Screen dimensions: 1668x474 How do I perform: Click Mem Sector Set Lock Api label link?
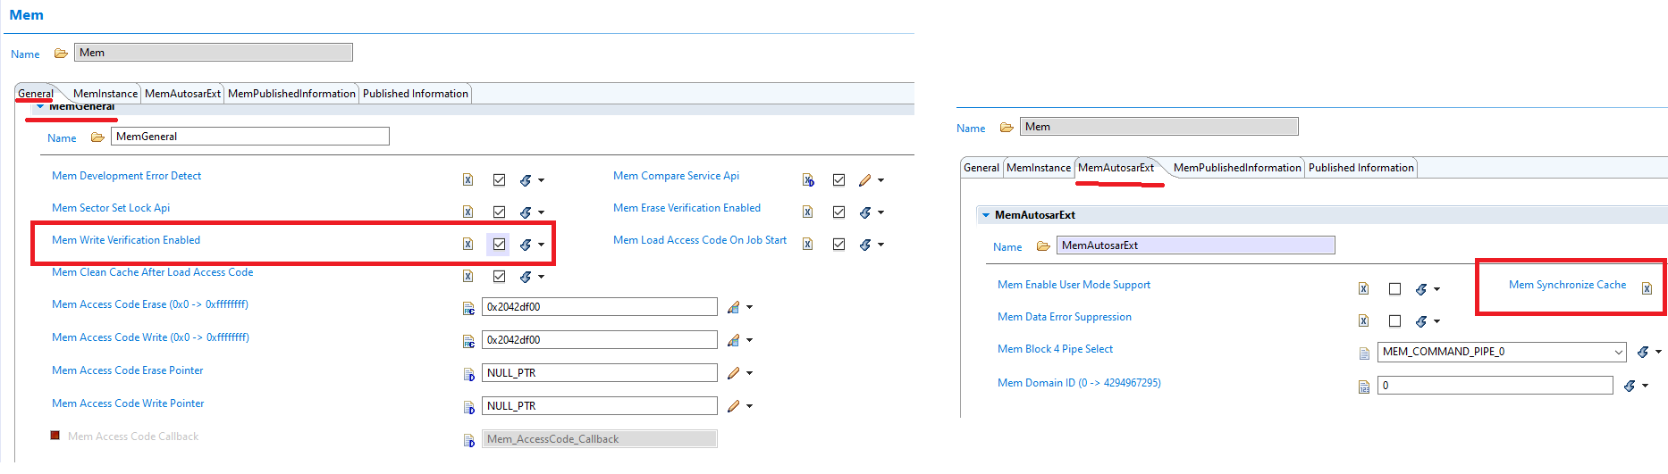click(111, 208)
